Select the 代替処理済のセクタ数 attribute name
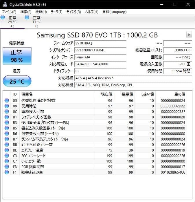The width and height of the screenshot is (195, 202). click(38, 100)
